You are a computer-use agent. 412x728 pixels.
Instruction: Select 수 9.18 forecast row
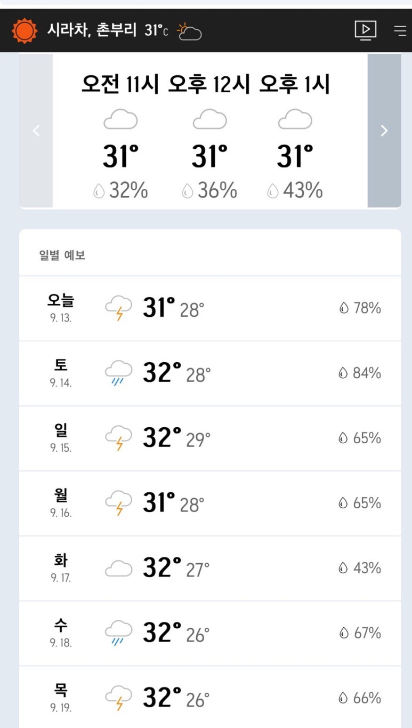pyautogui.click(x=210, y=634)
